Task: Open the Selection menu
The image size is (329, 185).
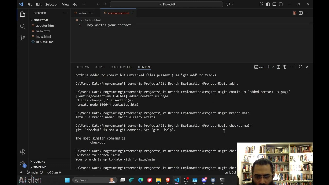Action: pos(52,4)
